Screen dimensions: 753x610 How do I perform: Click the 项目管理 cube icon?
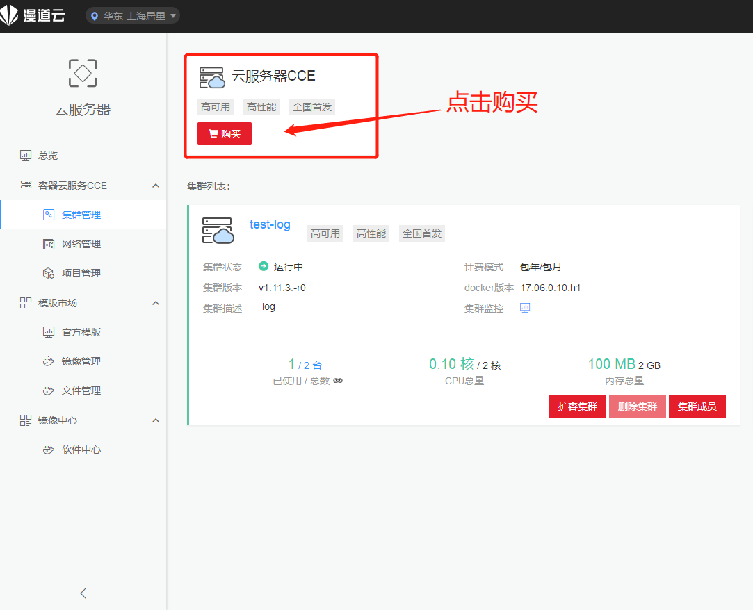point(49,273)
